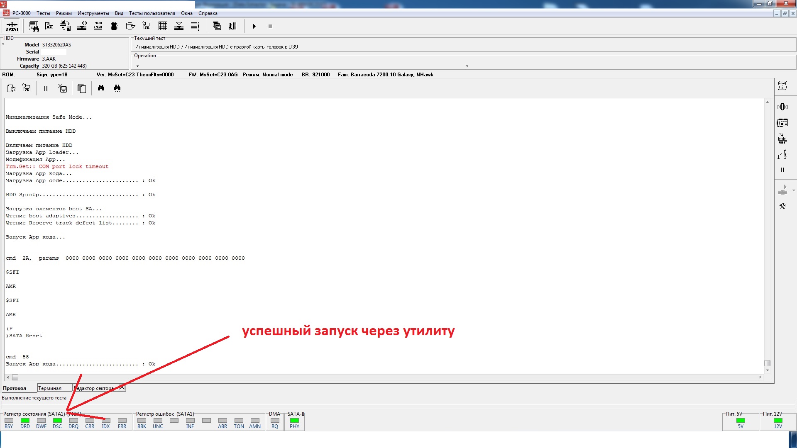Toggle the 12V power indicator
The height and width of the screenshot is (448, 797).
(777, 421)
